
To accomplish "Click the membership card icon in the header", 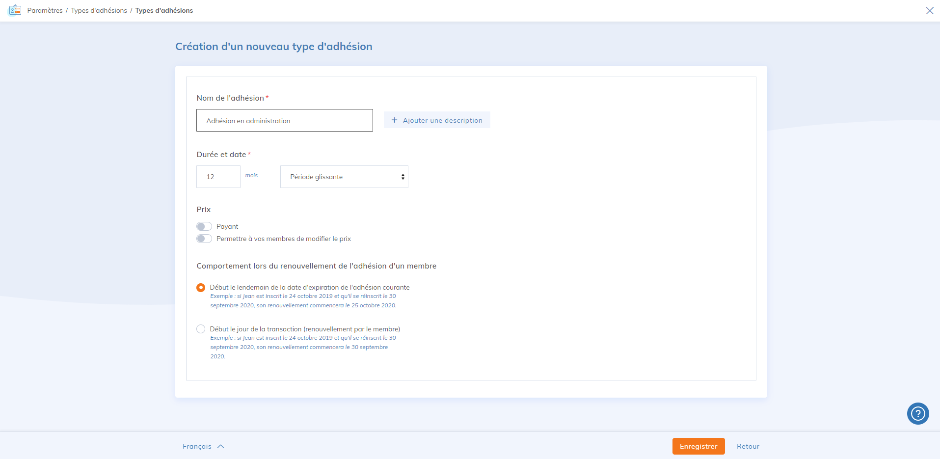I will pos(15,10).
